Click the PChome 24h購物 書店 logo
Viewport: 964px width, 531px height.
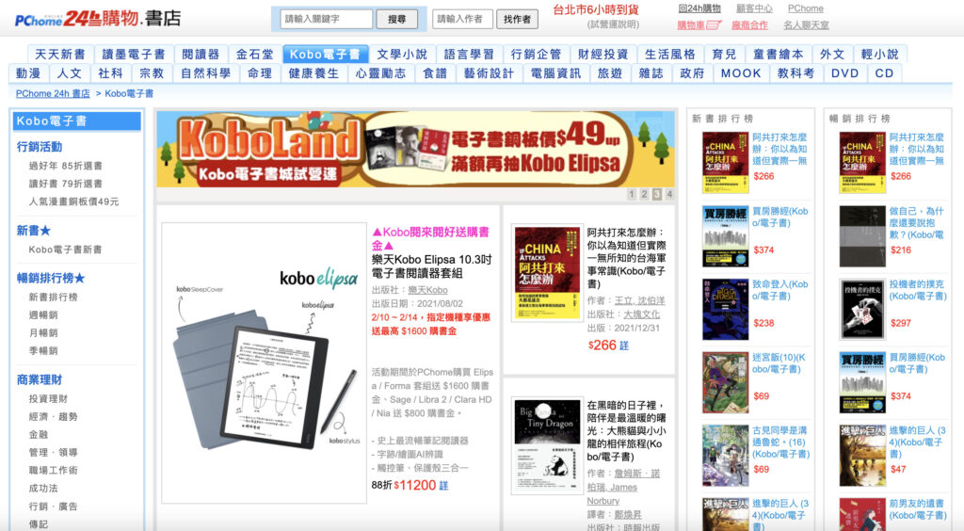point(98,19)
